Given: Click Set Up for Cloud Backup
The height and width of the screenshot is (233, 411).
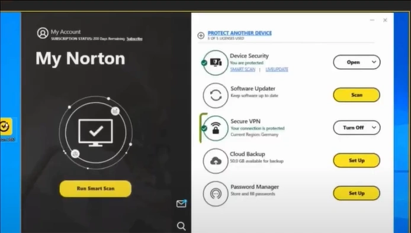Looking at the screenshot, I should coord(357,160).
